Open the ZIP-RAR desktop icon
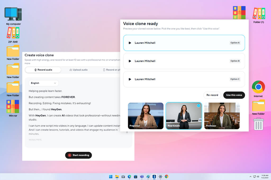Image resolution: width=271 pixels, height=180 pixels. click(13, 35)
